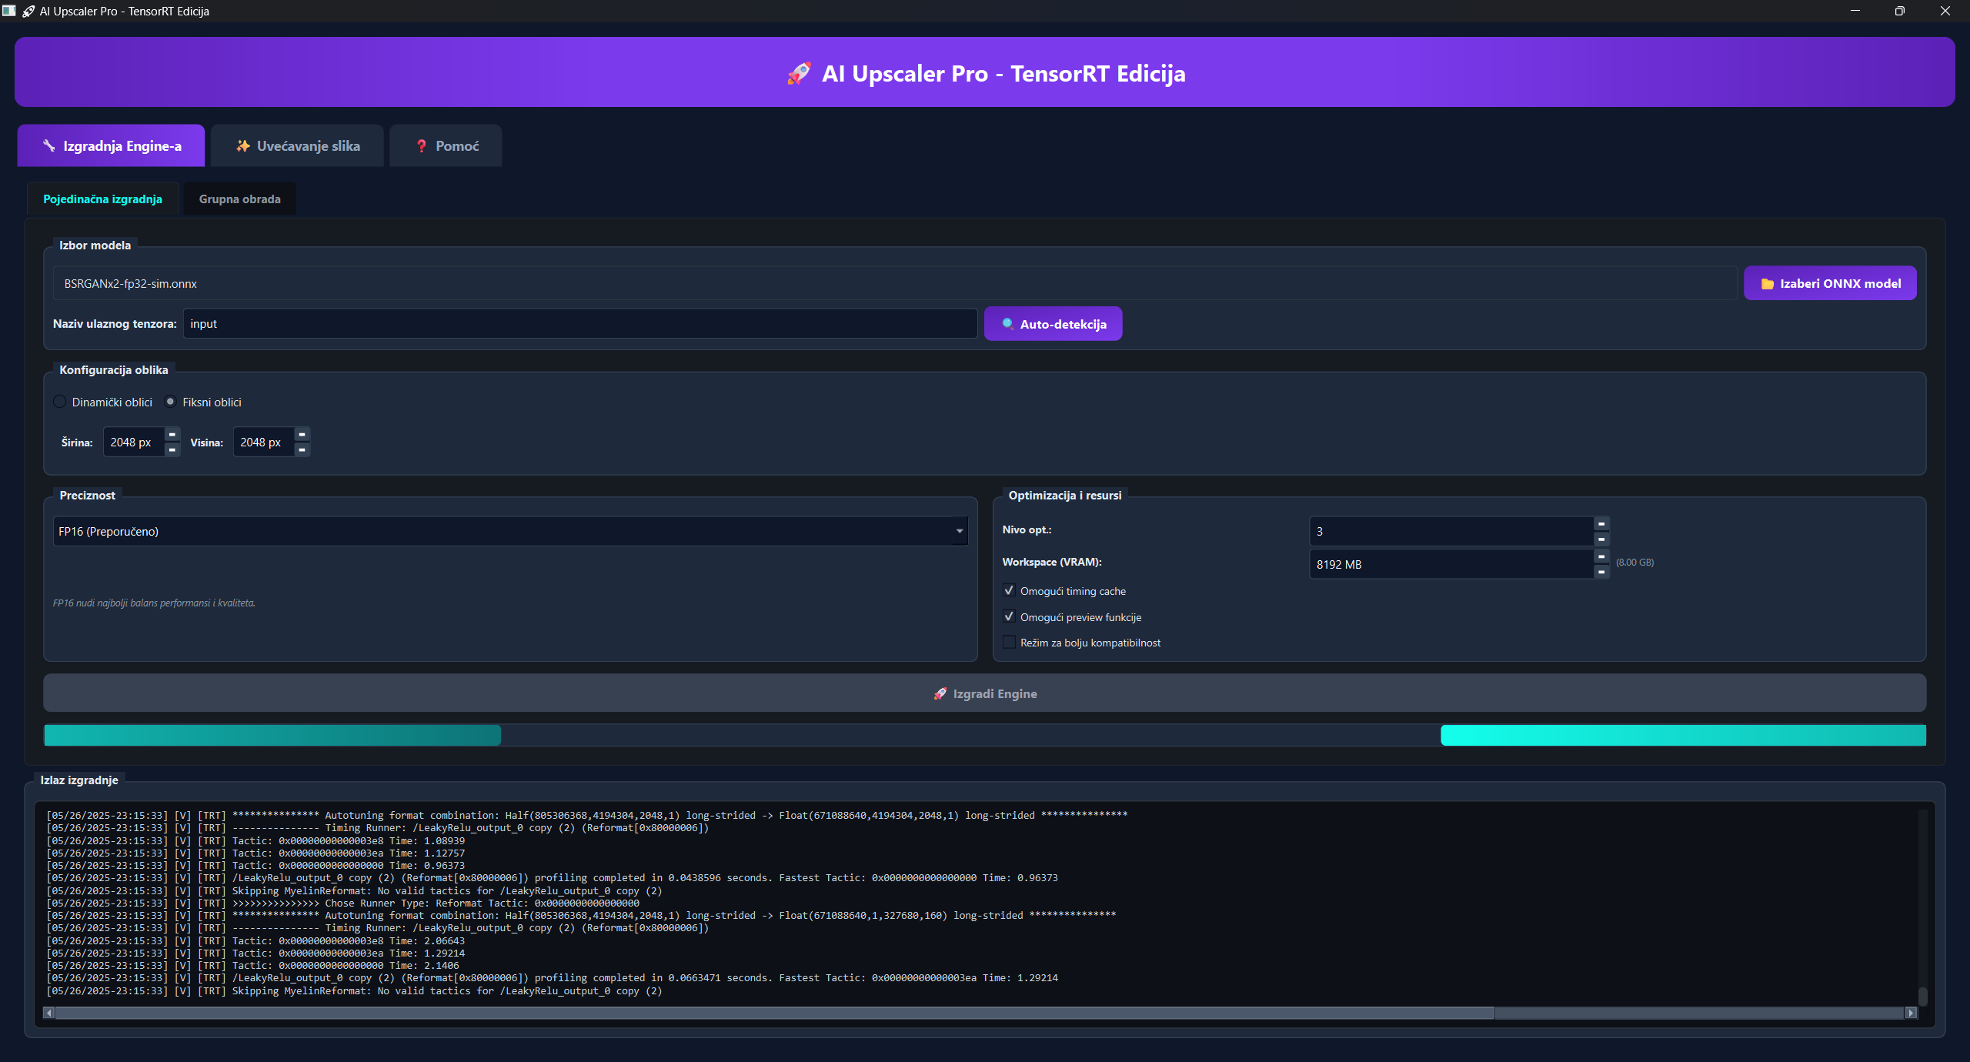Click the Naziv ulaznog tenzora input field
Screen dimensions: 1970x1062
click(579, 324)
